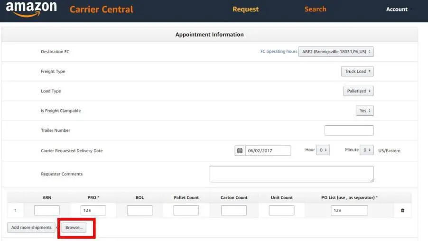428x241 pixels.
Task: Focus the Trailer Number field
Action: point(349,130)
